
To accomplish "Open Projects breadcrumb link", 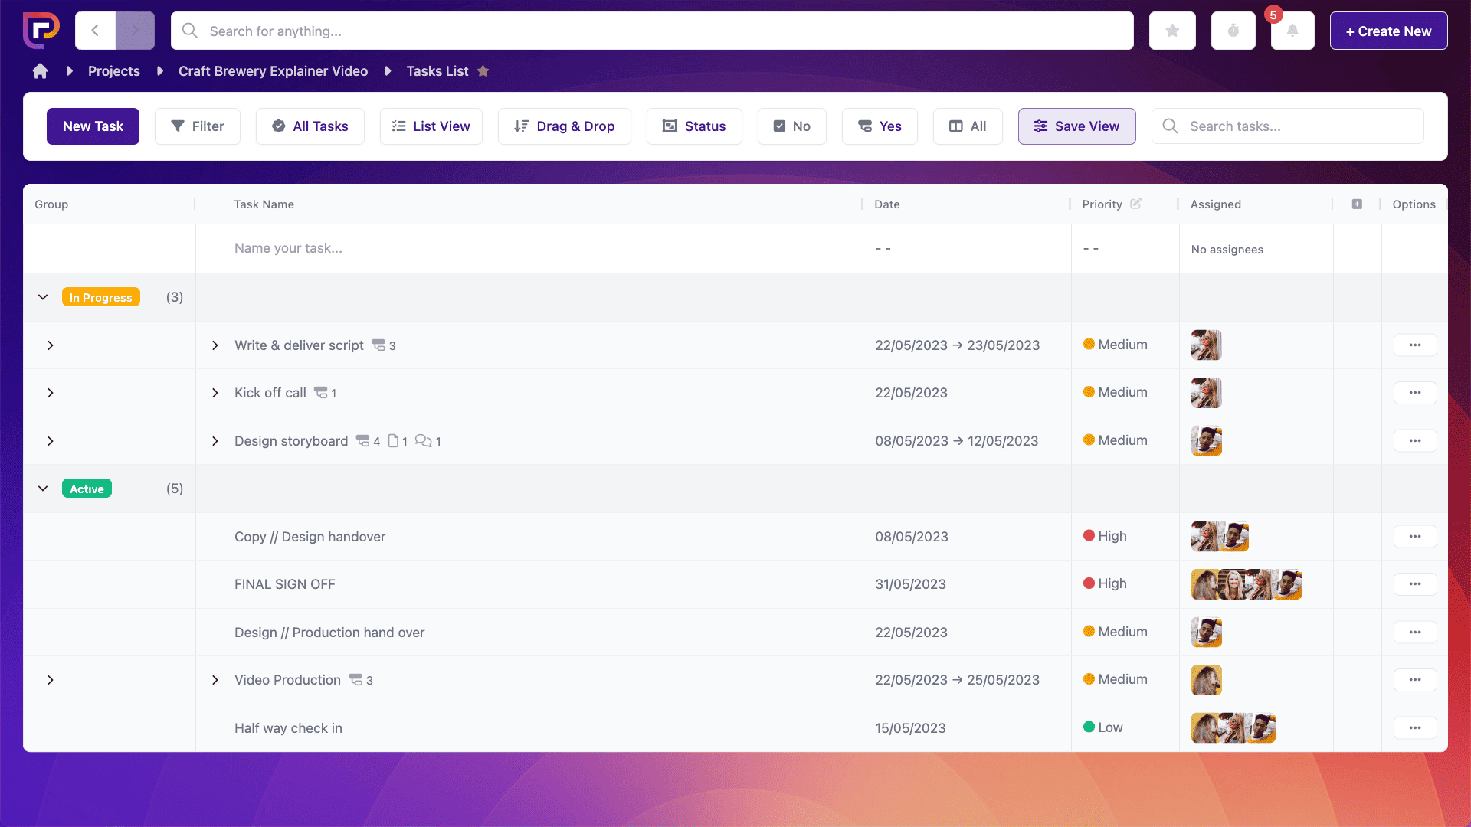I will (x=113, y=71).
